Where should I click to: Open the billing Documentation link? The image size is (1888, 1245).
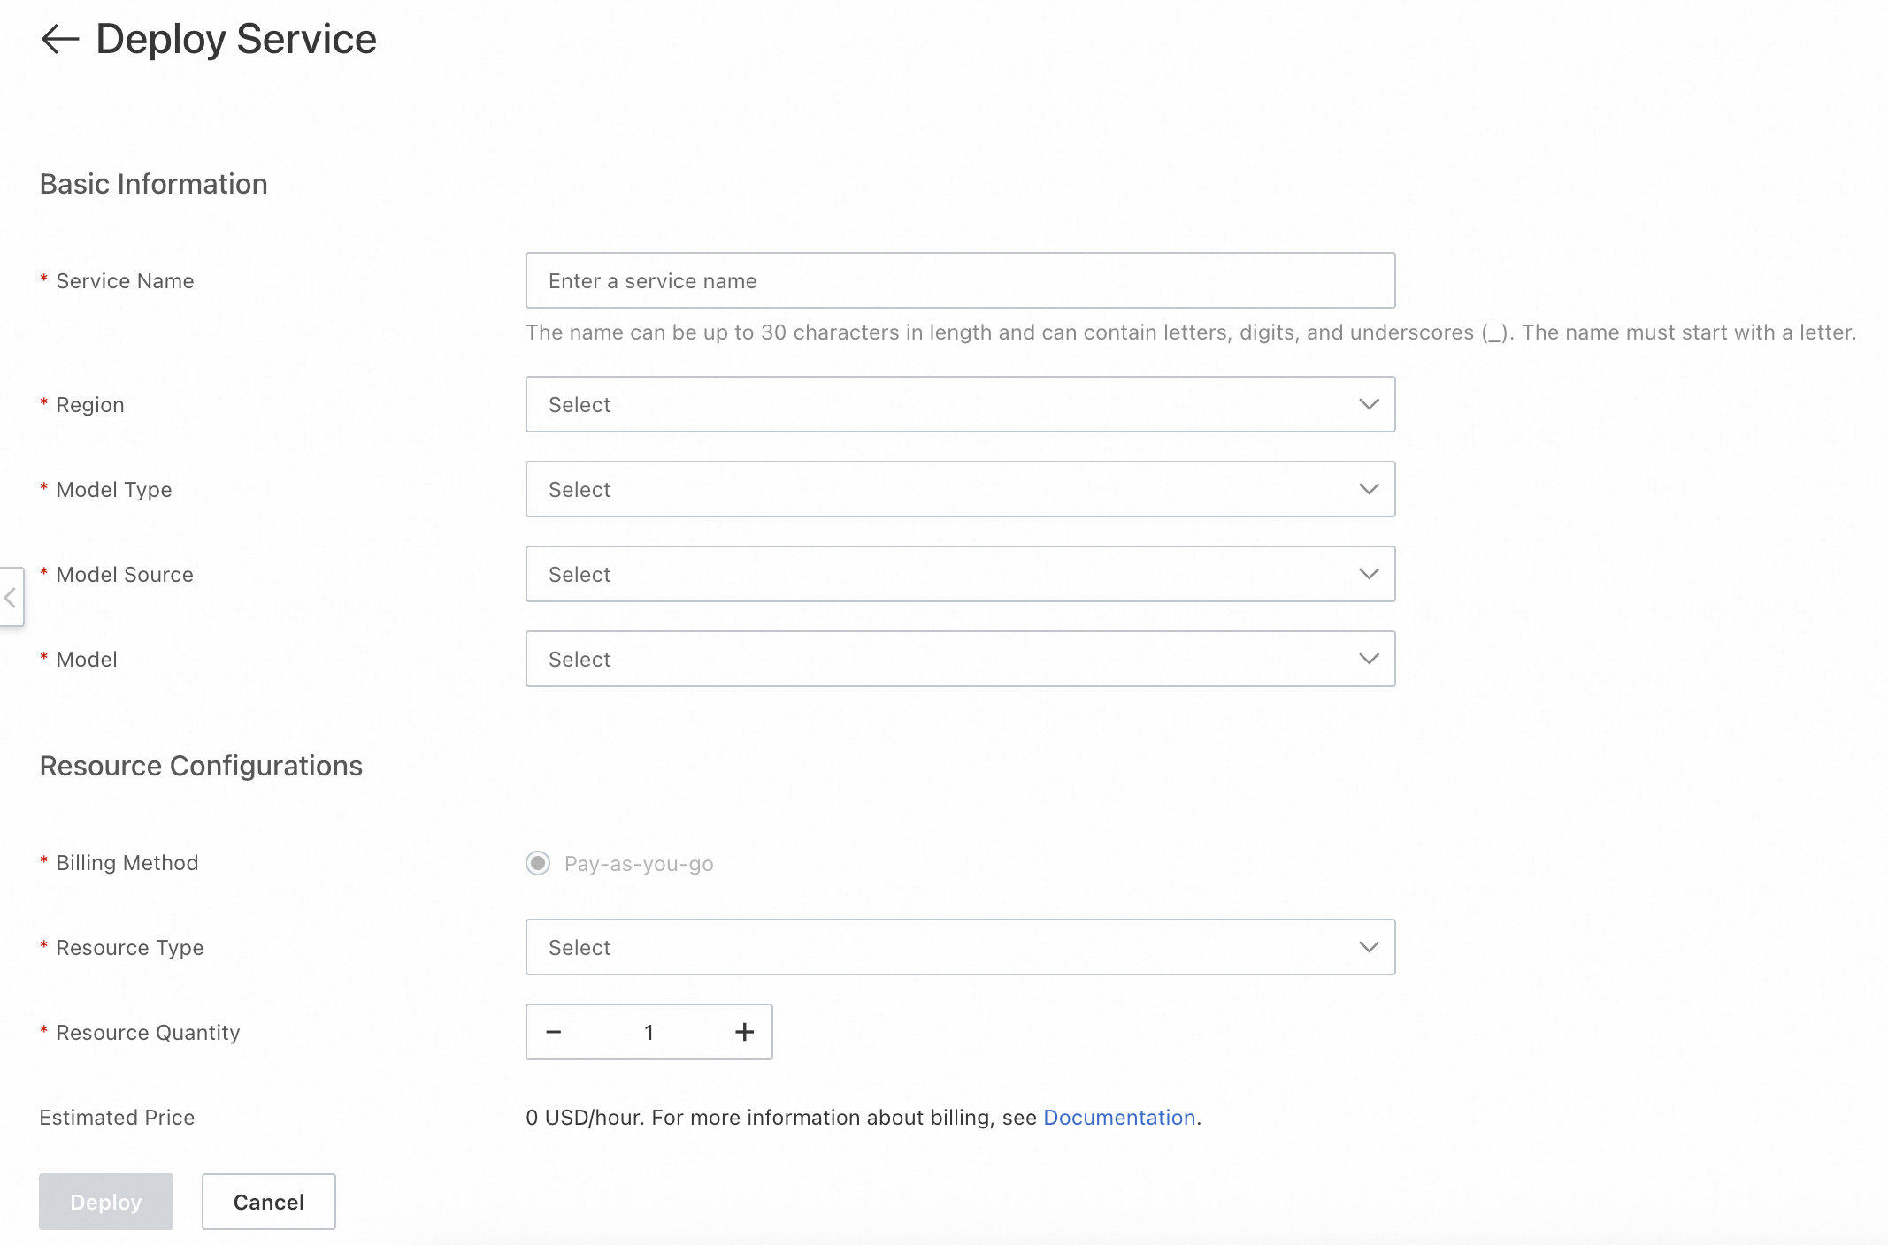click(x=1118, y=1117)
